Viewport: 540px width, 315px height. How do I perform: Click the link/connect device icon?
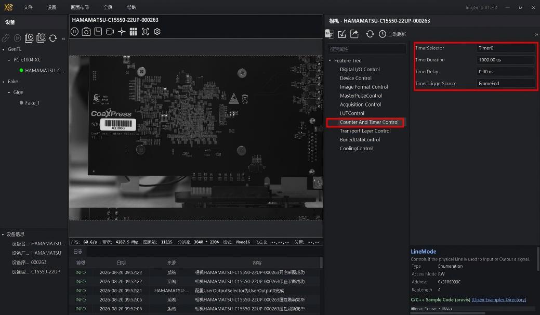[x=6, y=38]
